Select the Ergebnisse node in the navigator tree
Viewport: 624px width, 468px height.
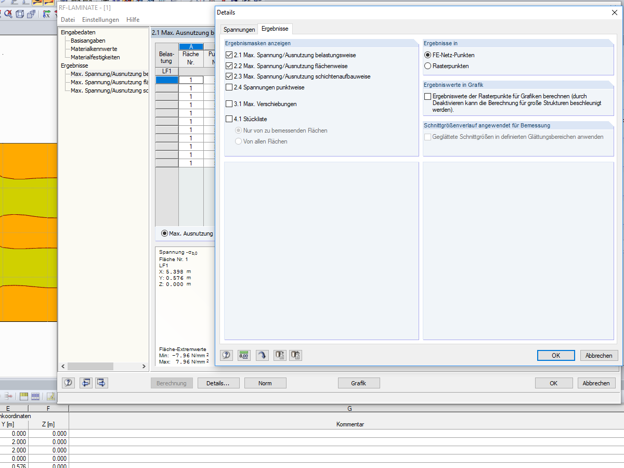point(74,66)
